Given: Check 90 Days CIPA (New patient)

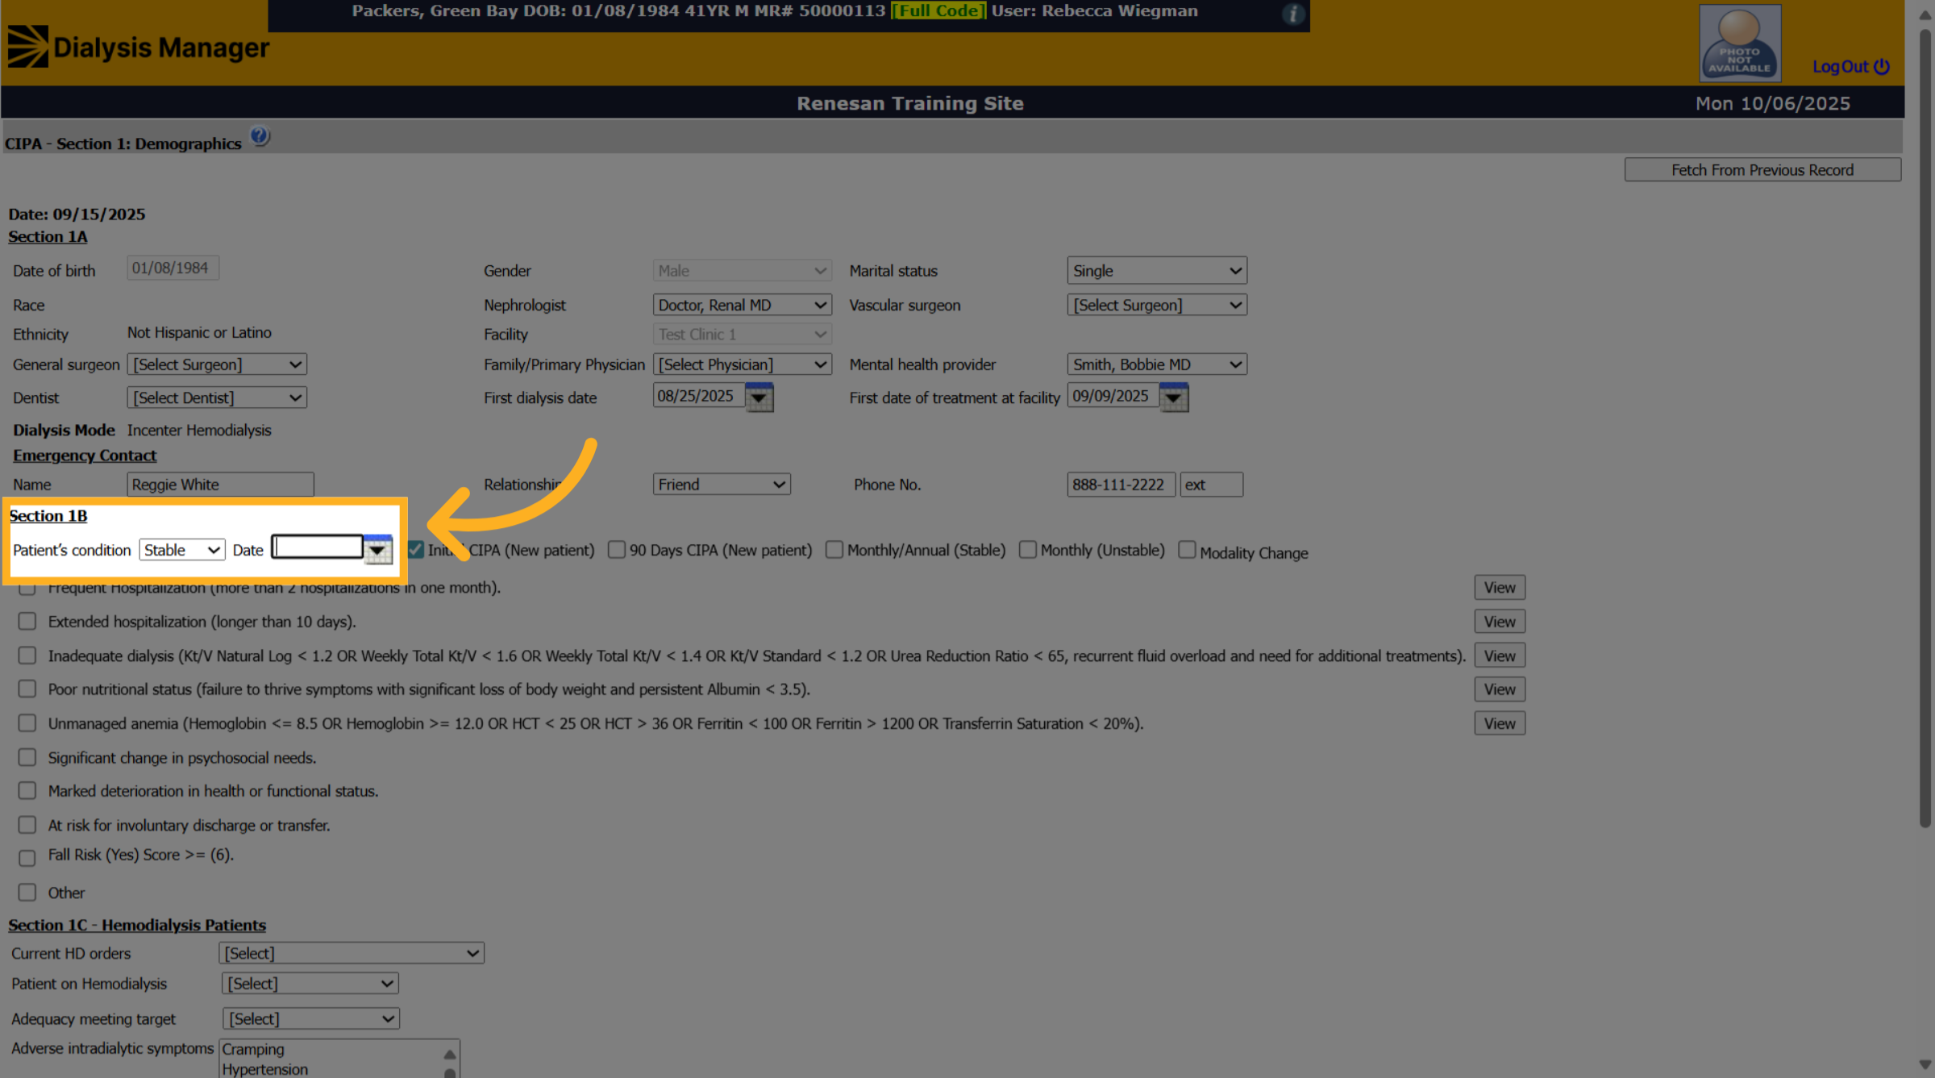Looking at the screenshot, I should pyautogui.click(x=617, y=550).
